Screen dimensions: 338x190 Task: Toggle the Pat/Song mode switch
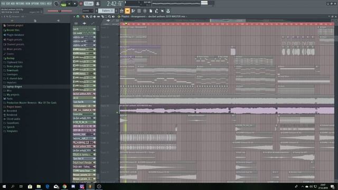coord(63,4)
